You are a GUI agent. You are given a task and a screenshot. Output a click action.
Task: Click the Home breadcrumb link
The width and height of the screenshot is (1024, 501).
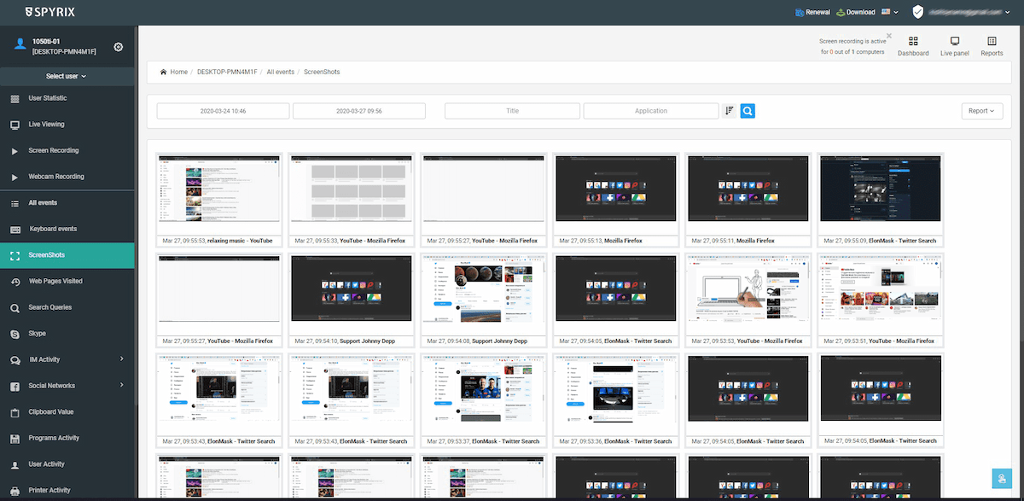click(x=177, y=72)
